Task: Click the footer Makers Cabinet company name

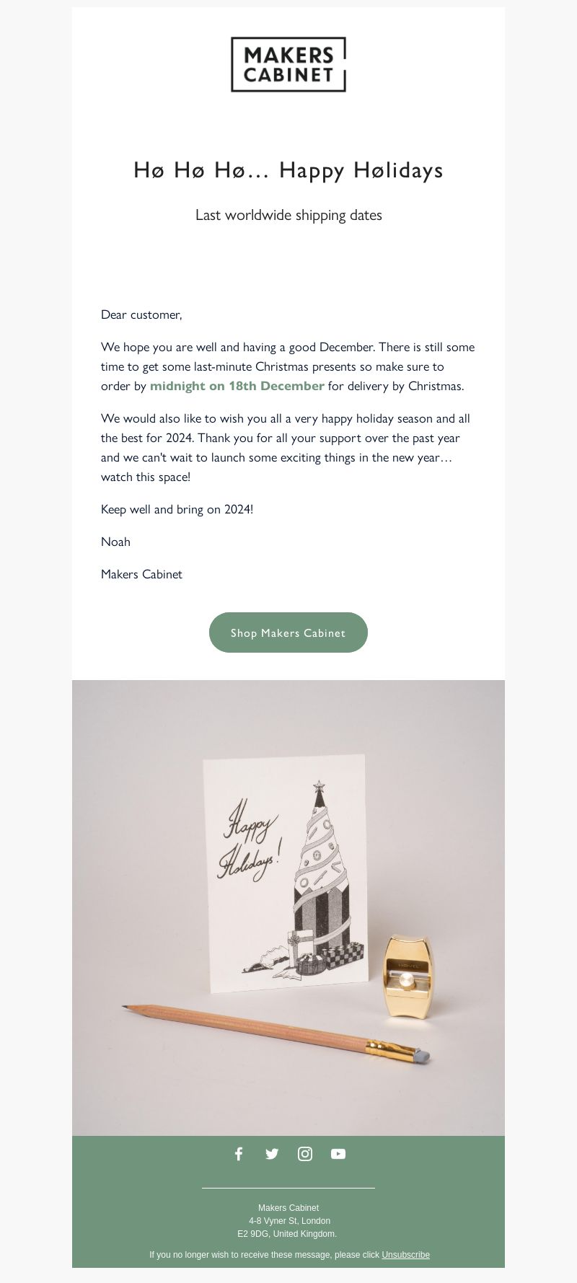Action: pyautogui.click(x=288, y=1207)
